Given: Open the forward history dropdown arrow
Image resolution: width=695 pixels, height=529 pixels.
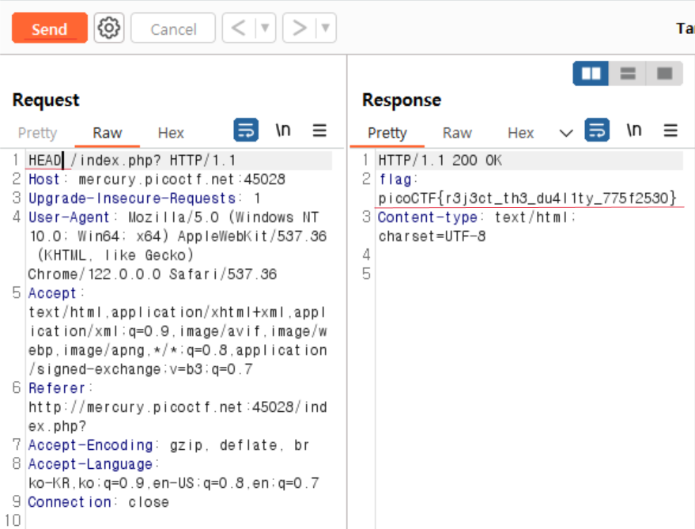Looking at the screenshot, I should (326, 28).
